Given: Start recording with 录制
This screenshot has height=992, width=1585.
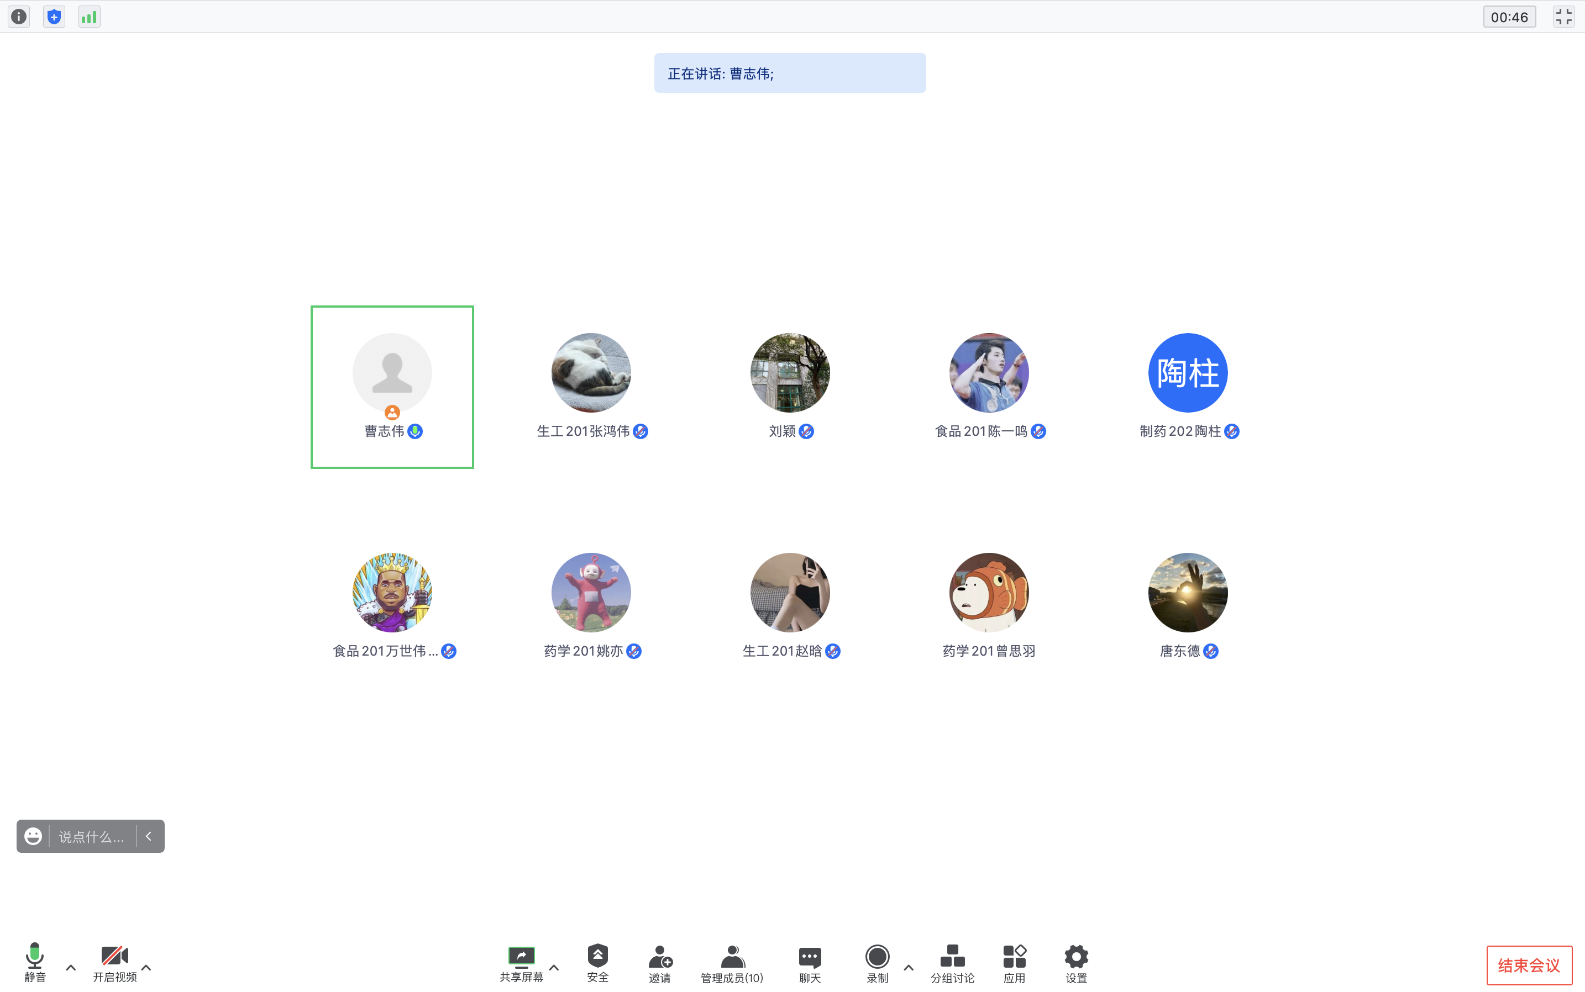Looking at the screenshot, I should click(x=878, y=963).
